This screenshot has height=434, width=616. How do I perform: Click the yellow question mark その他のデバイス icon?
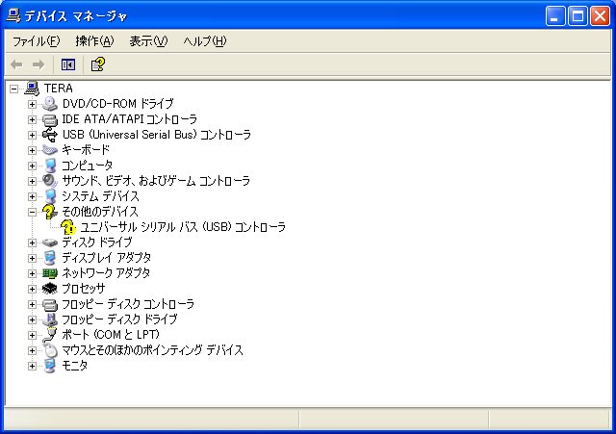click(x=50, y=212)
